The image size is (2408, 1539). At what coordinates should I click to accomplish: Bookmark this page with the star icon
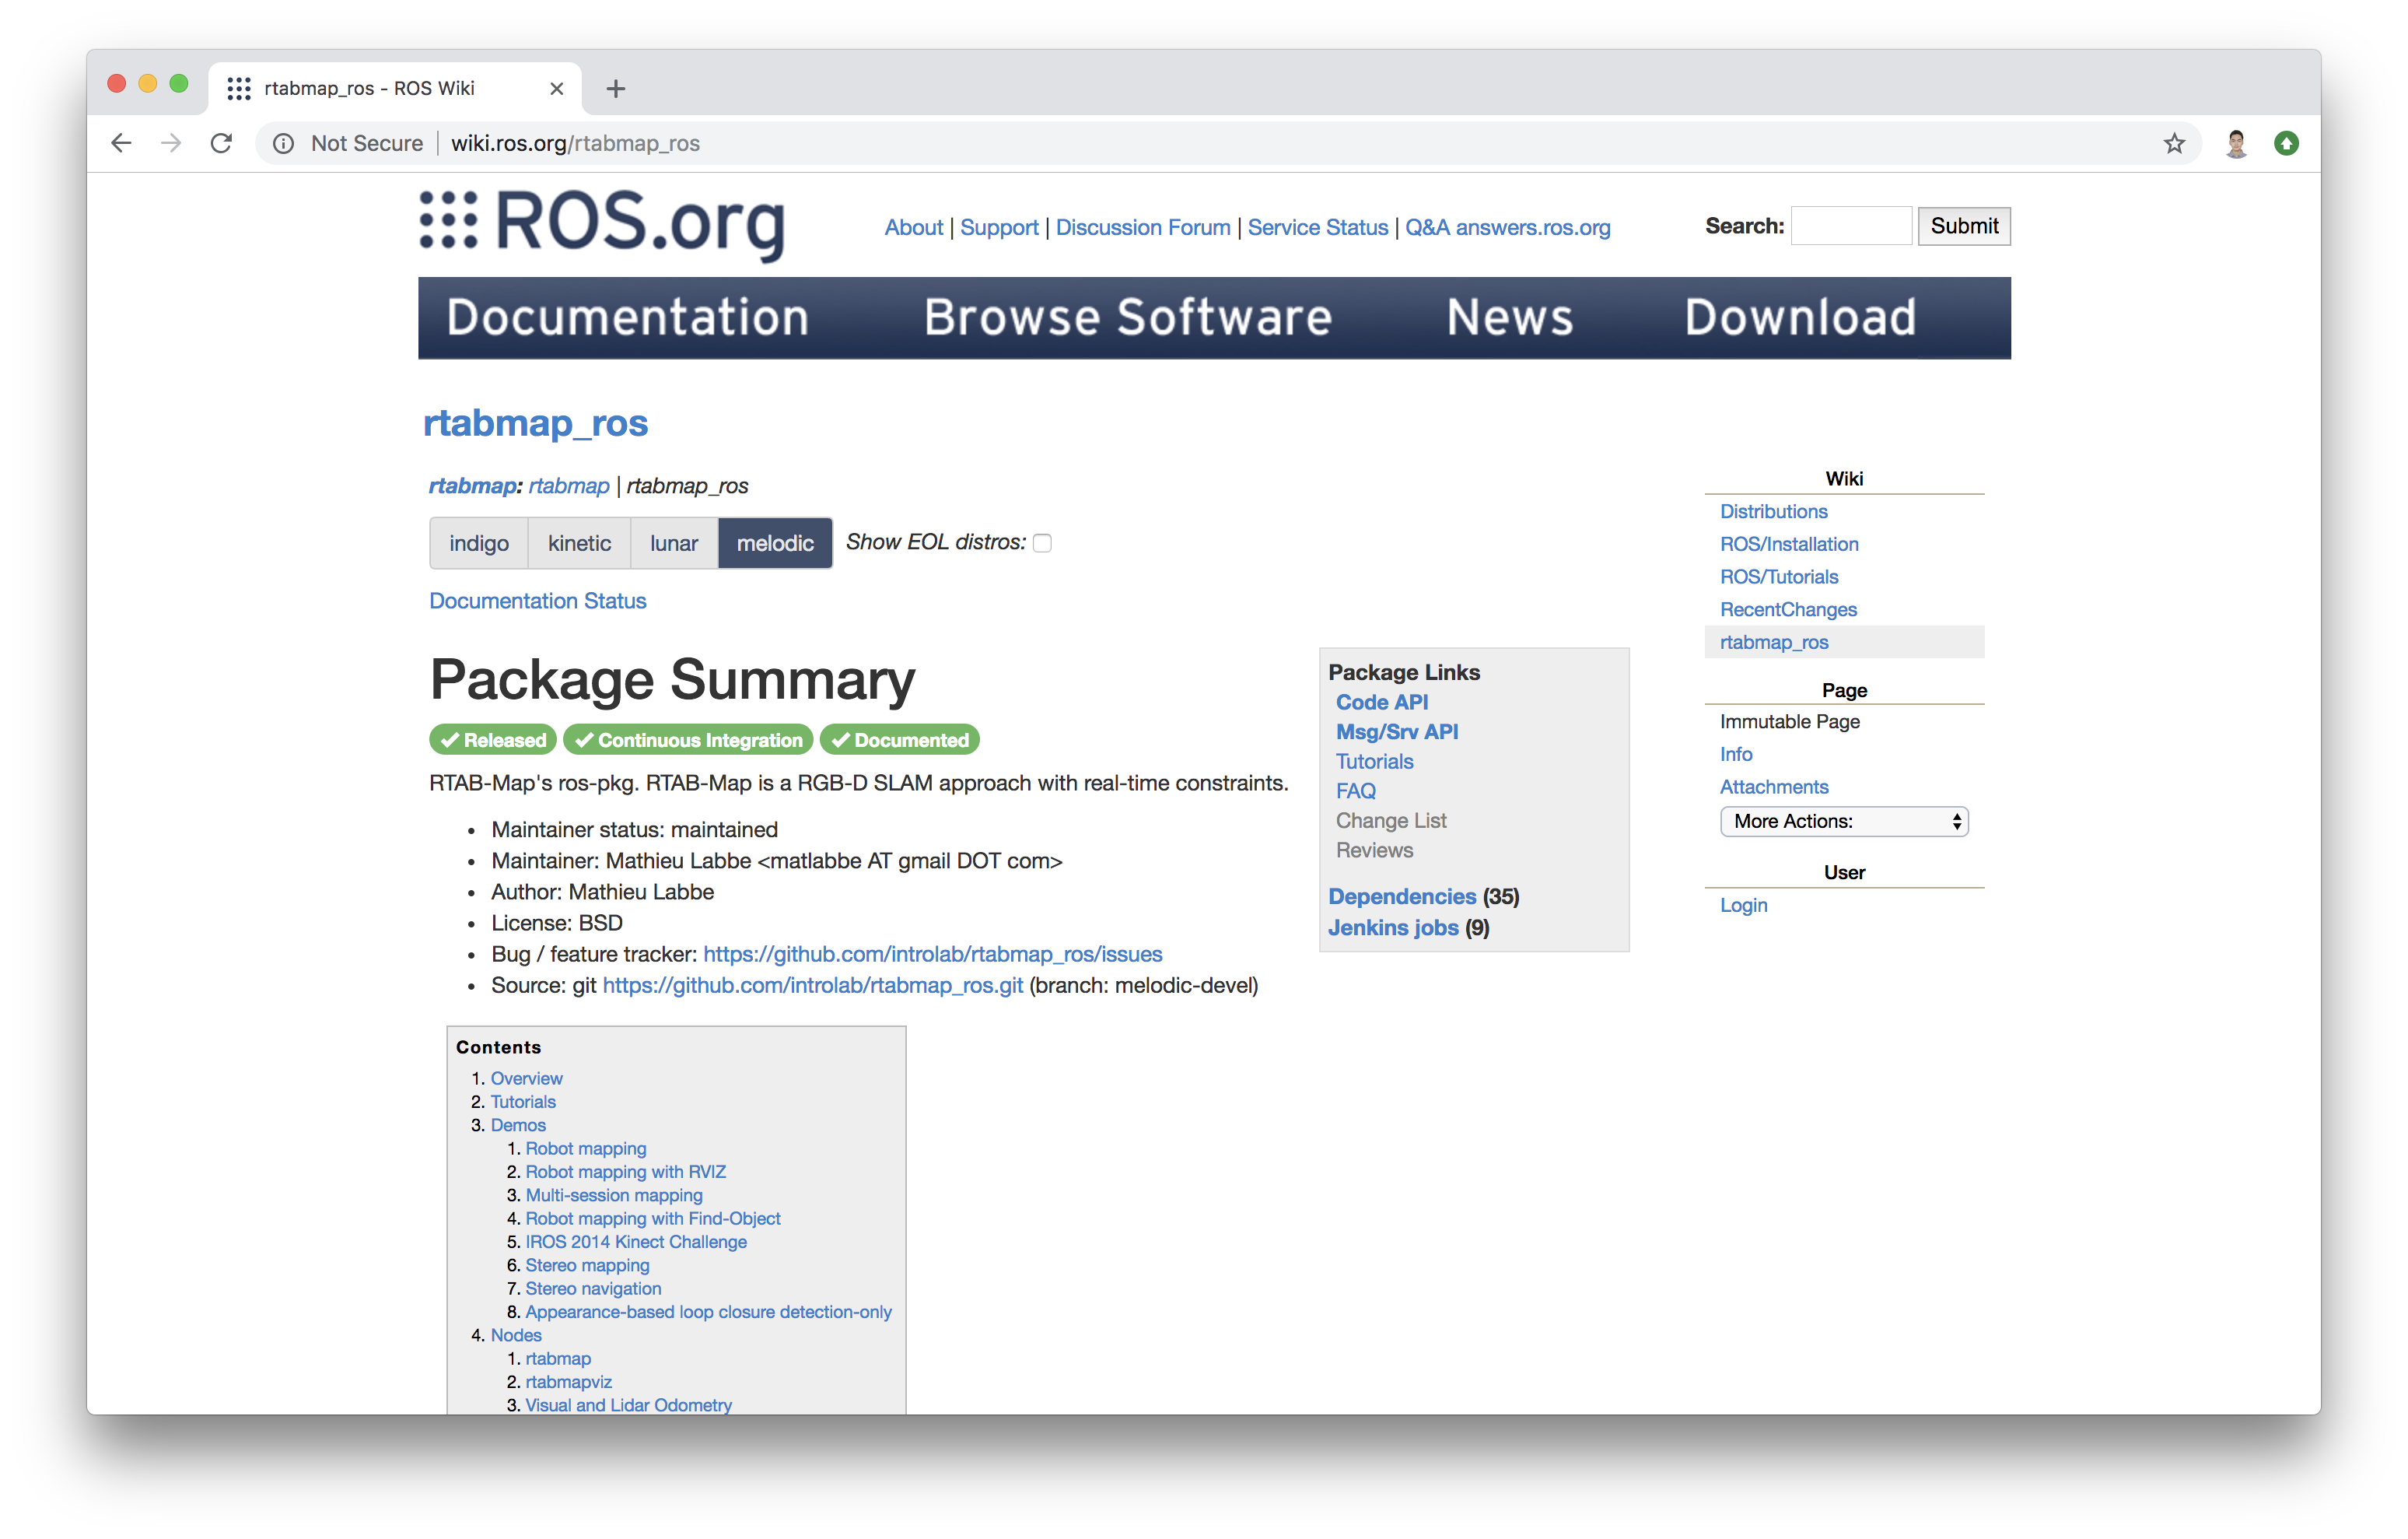2174,143
